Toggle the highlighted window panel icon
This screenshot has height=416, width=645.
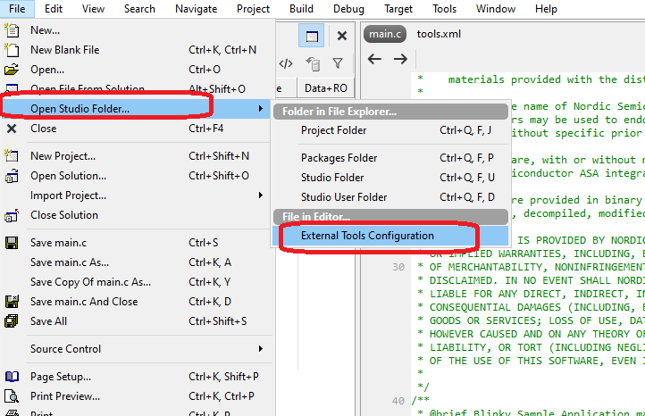311,36
